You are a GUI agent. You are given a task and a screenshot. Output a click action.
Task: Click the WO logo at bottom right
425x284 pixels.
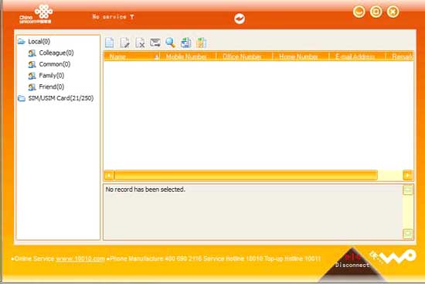(x=393, y=257)
